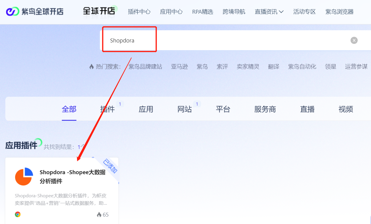The width and height of the screenshot is (371, 224).
Task: Search hot keyword 运营参谋
Action: click(356, 66)
